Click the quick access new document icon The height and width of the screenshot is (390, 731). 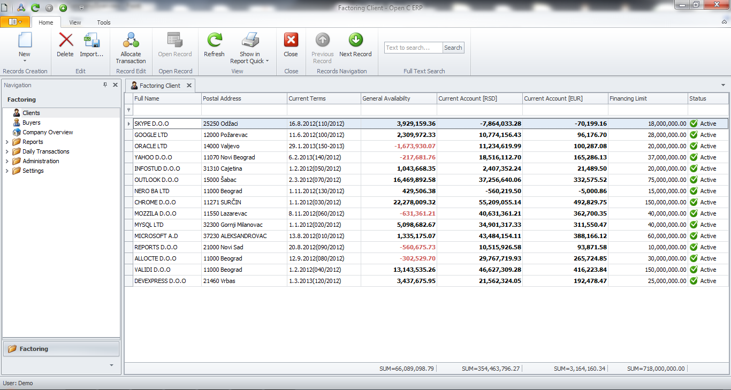5,7
